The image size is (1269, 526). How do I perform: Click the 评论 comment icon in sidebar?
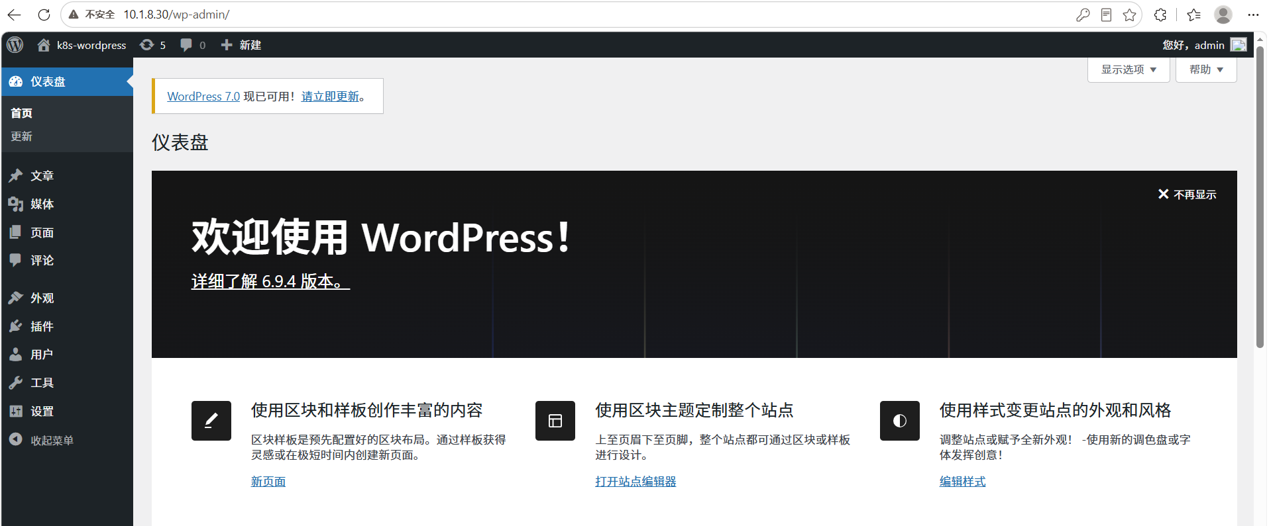tap(16, 260)
